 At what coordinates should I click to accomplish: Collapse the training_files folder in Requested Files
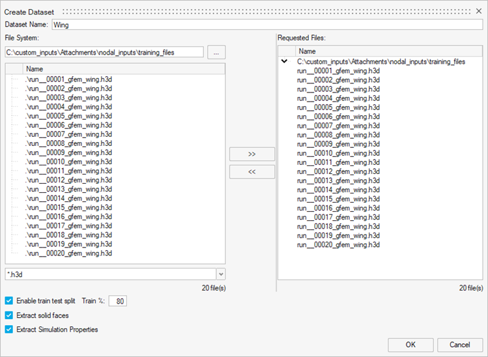click(x=285, y=61)
